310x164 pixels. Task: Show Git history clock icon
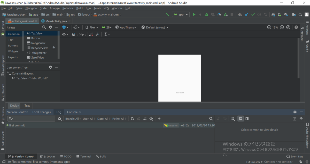[259, 15]
